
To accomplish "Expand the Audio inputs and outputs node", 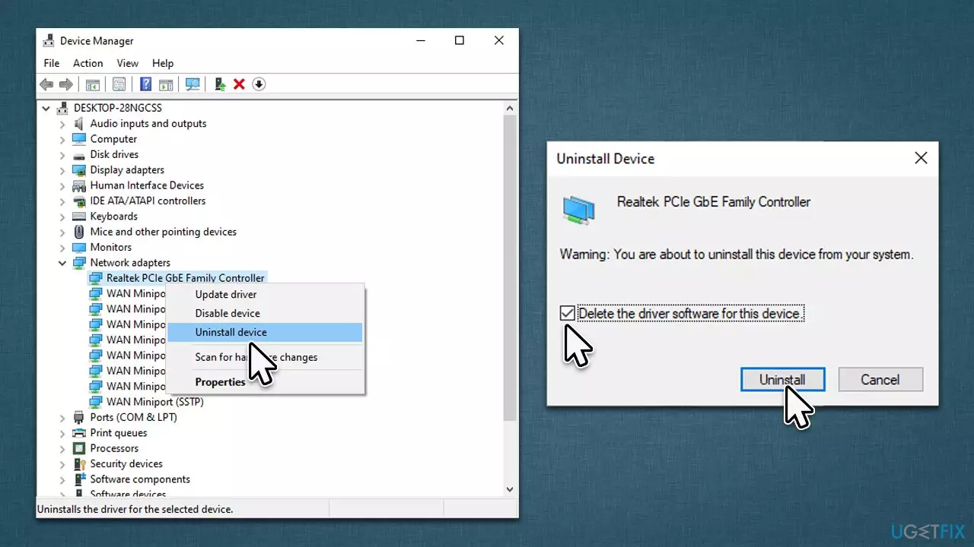I will [62, 124].
